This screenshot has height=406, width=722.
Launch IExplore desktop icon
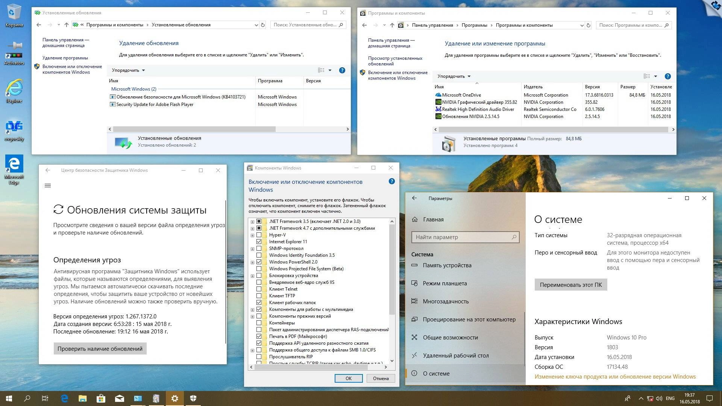[x=14, y=91]
